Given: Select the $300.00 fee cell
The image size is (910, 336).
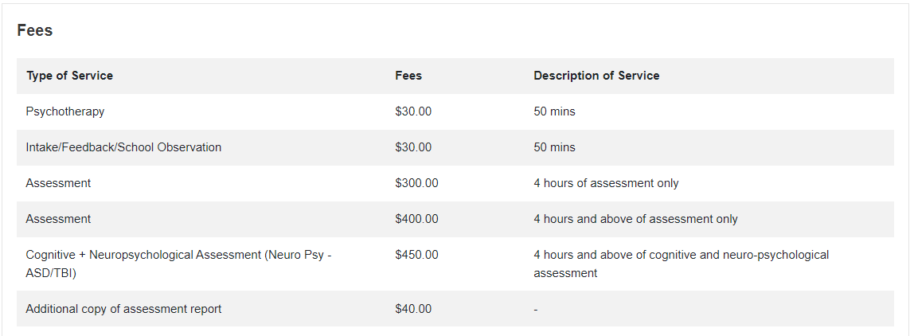Looking at the screenshot, I should pos(416,183).
